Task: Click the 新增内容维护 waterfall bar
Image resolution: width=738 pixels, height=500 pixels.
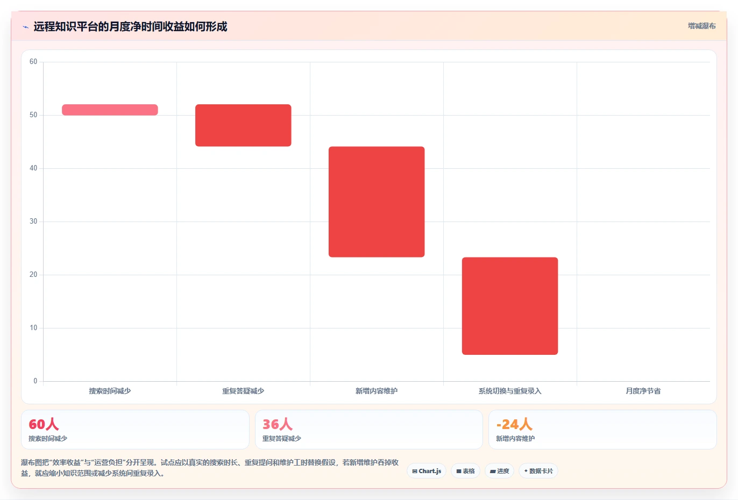Action: (377, 202)
